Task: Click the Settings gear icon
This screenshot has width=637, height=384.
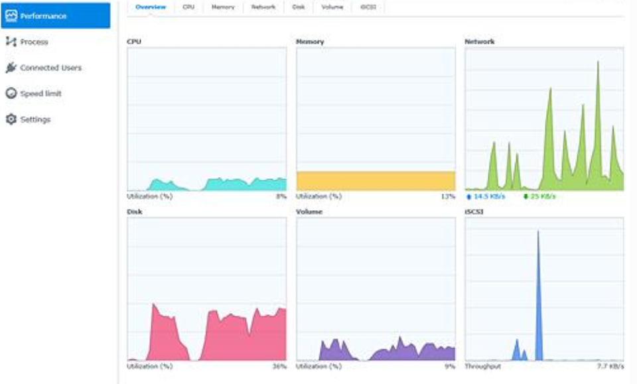Action: point(11,119)
